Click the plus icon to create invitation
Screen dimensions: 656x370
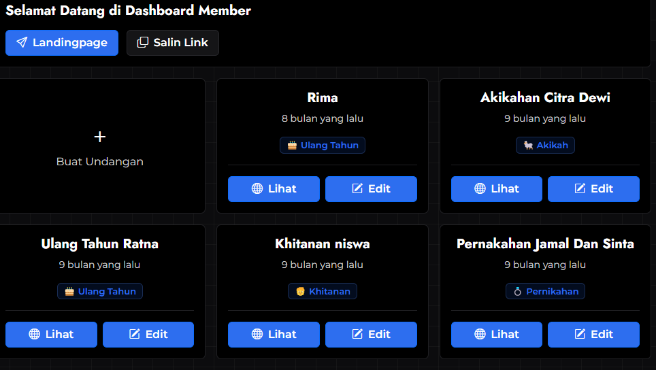(x=100, y=137)
